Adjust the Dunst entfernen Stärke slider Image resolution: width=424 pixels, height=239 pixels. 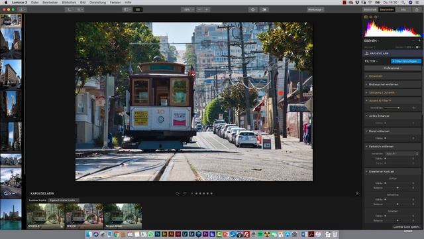pos(385,138)
